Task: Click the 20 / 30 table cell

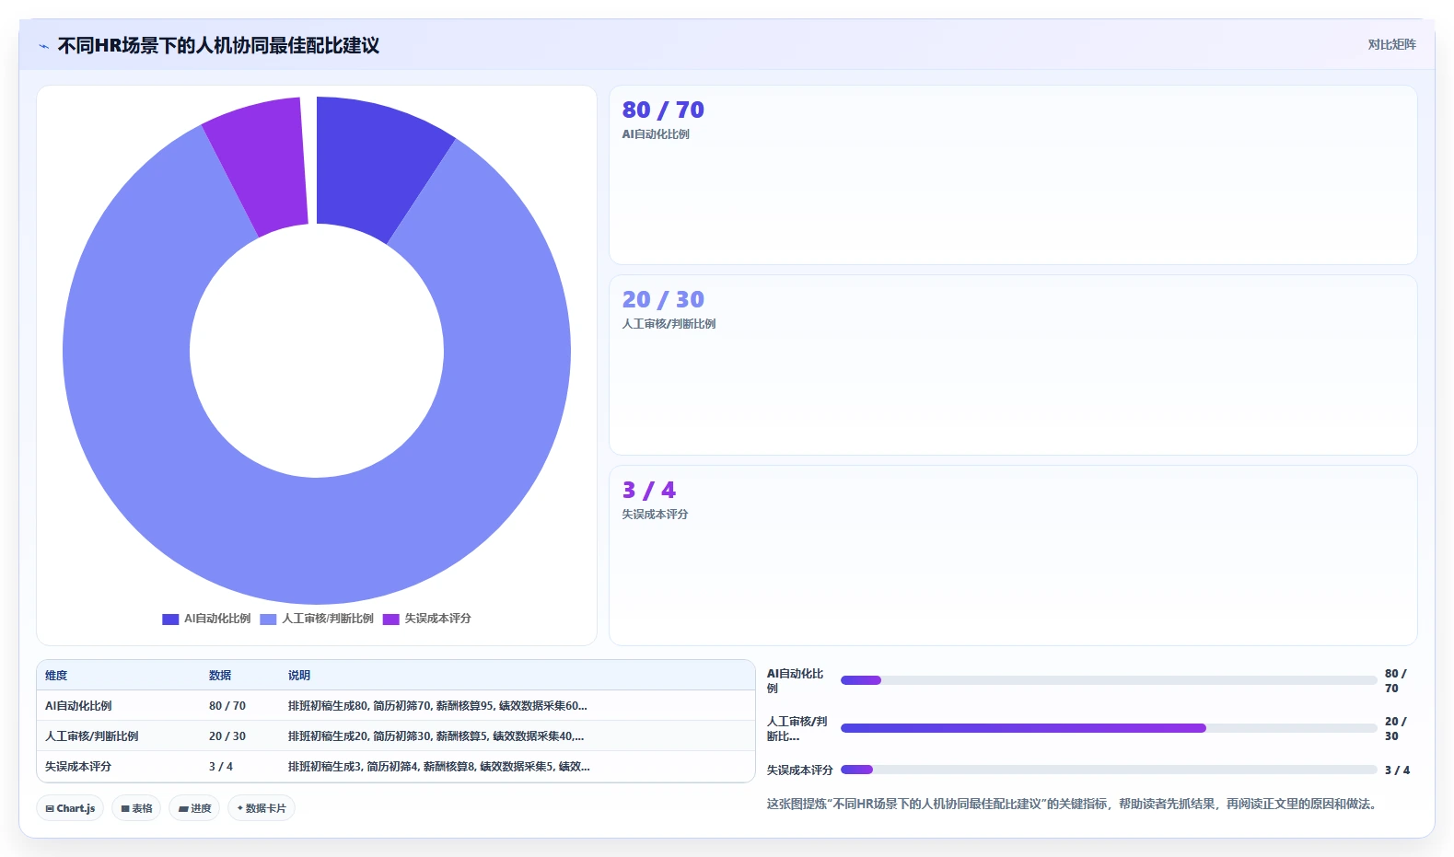Action: [x=227, y=736]
